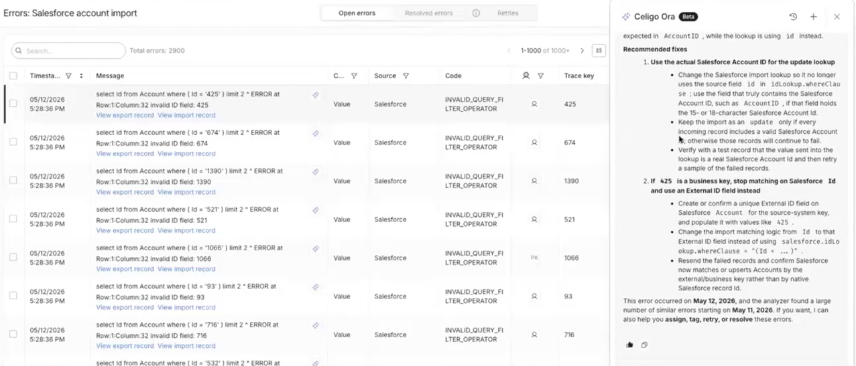View import record for error 425
The height and width of the screenshot is (366, 856).
point(186,115)
